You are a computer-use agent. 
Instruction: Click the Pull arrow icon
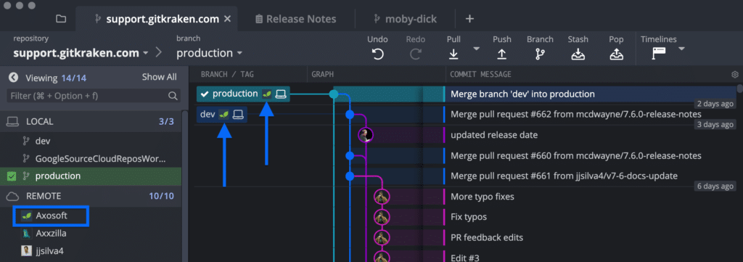coord(453,54)
